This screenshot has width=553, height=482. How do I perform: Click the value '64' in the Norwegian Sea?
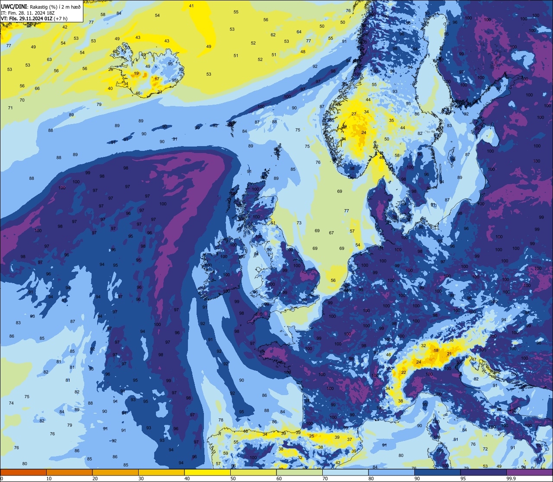coord(299,32)
